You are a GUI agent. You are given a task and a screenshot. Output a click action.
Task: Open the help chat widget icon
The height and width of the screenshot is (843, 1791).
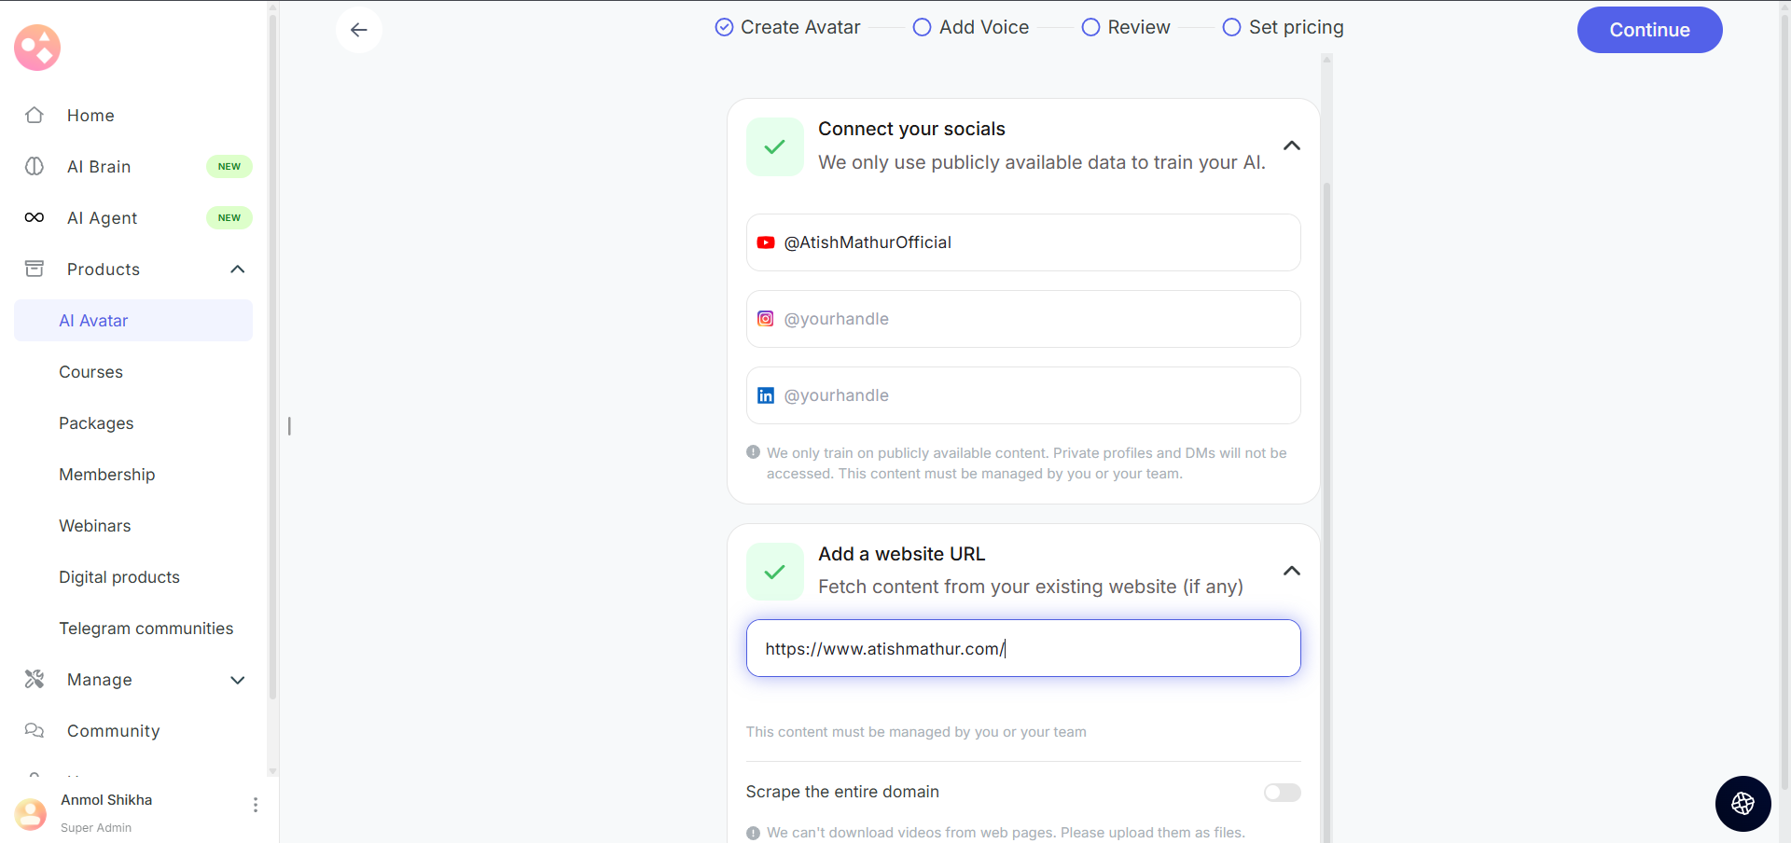(1742, 803)
